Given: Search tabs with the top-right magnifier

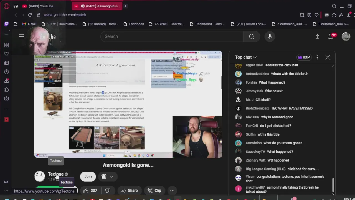Looking at the screenshot, I should [x=334, y=6].
